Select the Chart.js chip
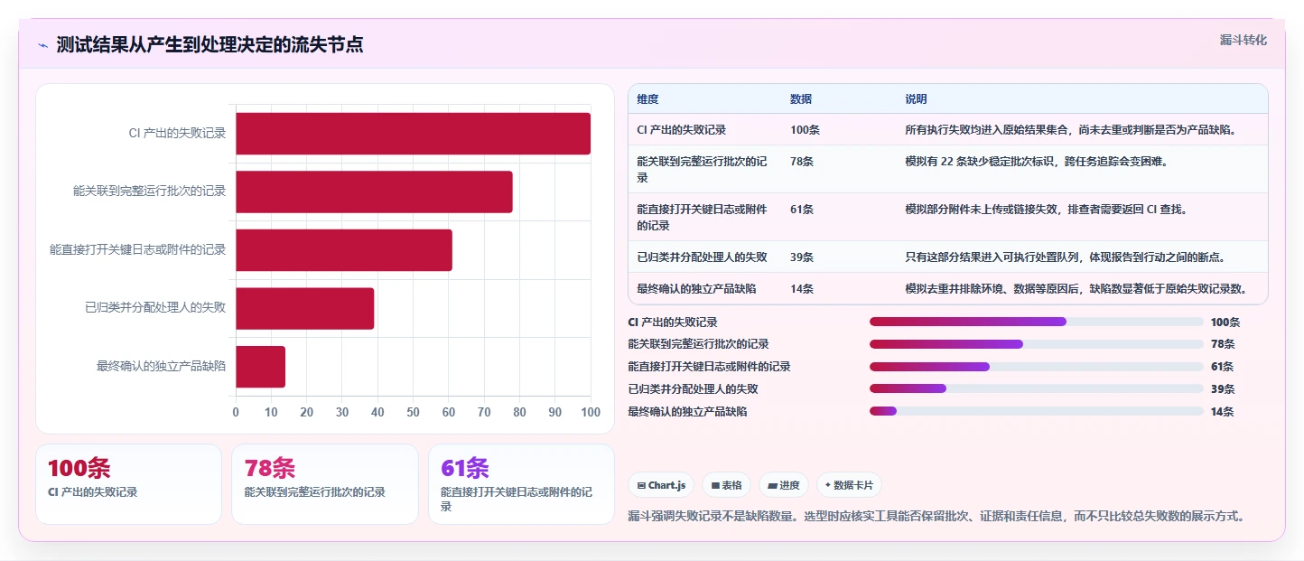The width and height of the screenshot is (1304, 561). coord(661,485)
